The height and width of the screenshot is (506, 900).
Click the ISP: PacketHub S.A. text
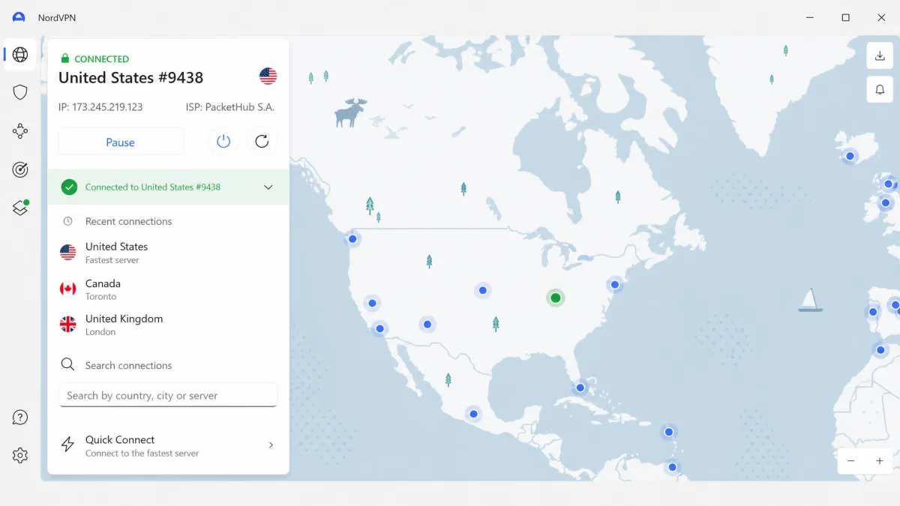tap(230, 107)
